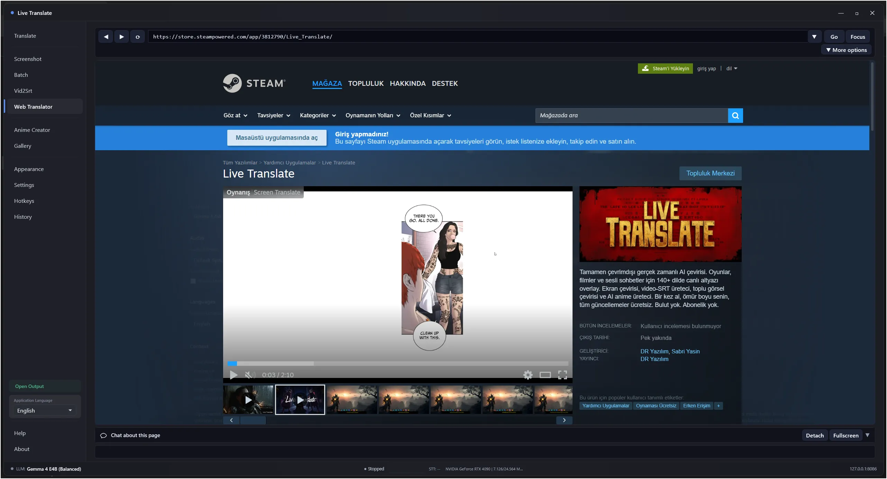Click the LLM Gemma 4 E4B status entry
Image resolution: width=887 pixels, height=479 pixels.
click(x=47, y=469)
